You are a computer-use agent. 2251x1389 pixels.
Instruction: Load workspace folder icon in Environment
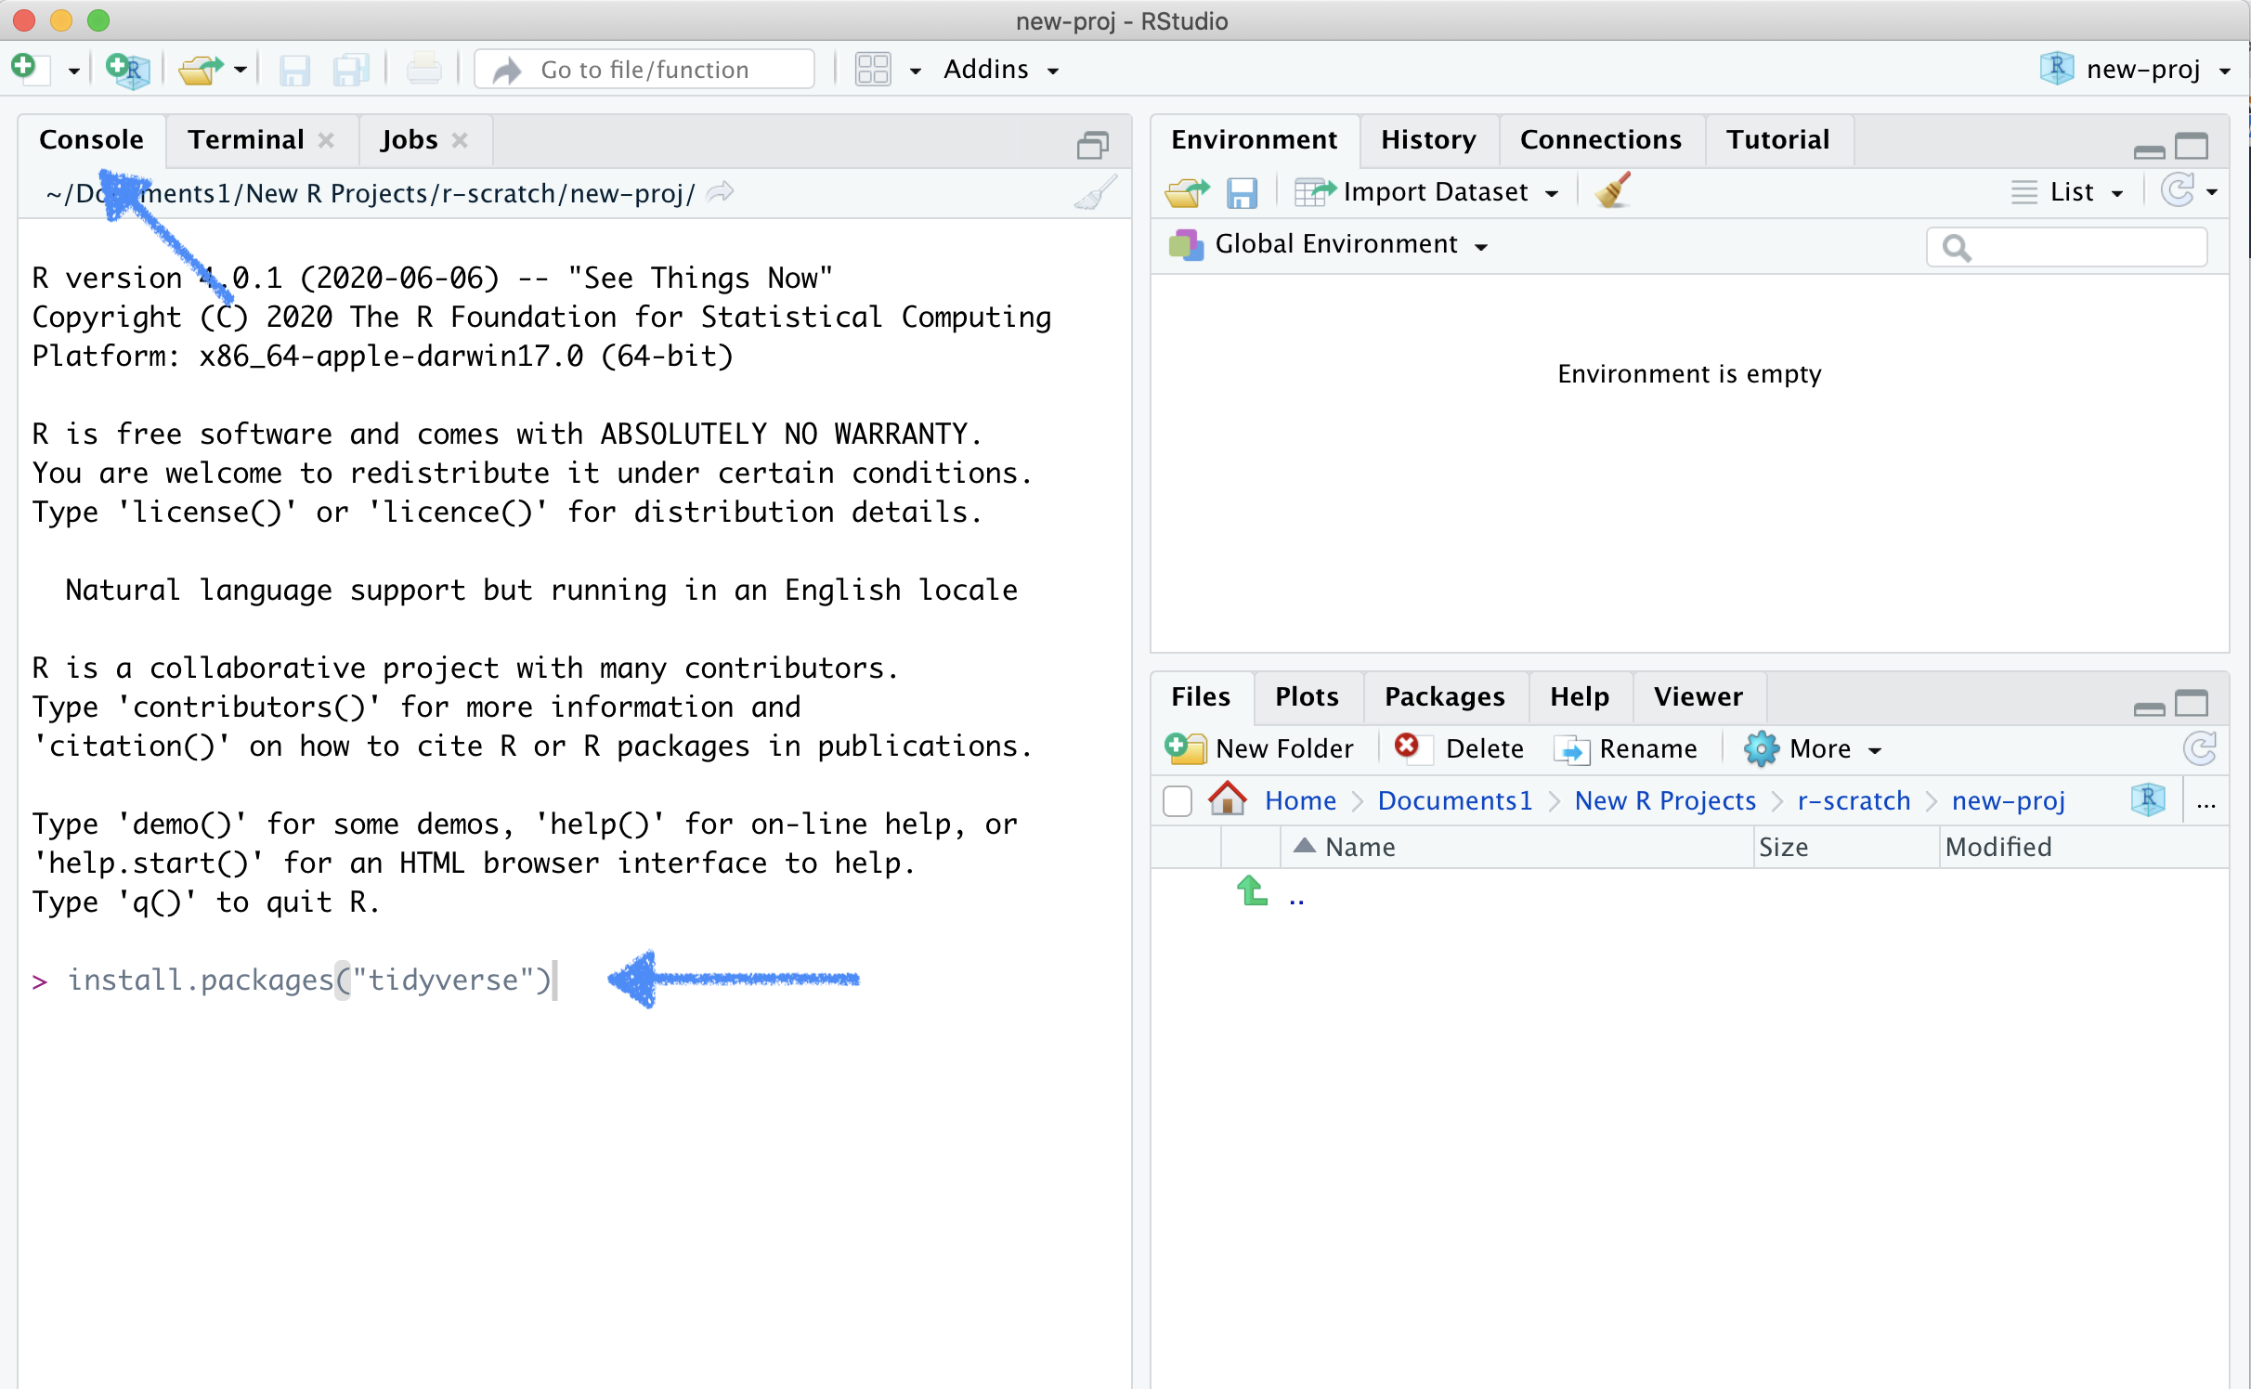coord(1187,193)
